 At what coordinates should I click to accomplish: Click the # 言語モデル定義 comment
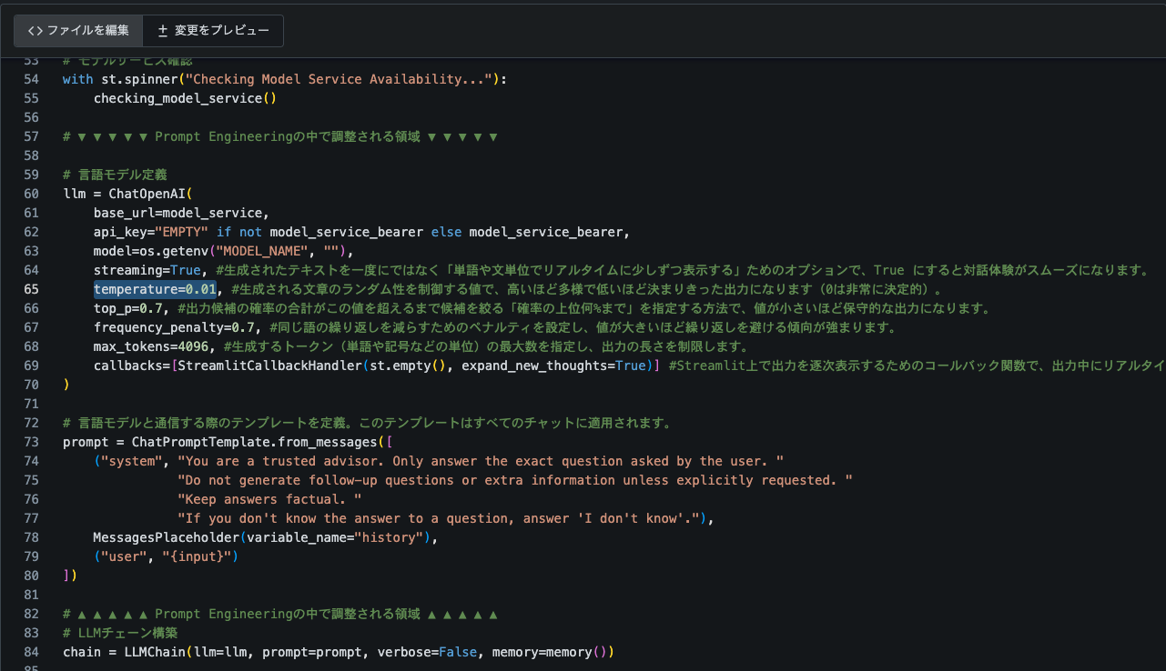[x=115, y=175]
